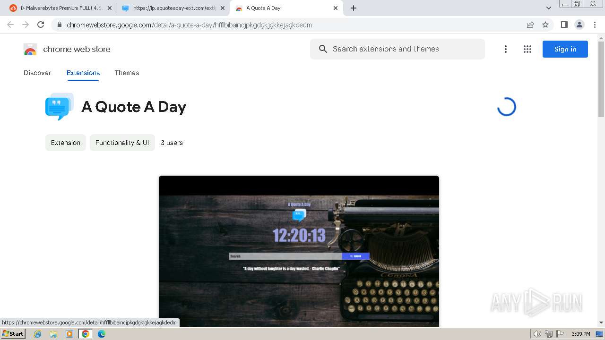Click the browser forward arrow
Viewport: 605px width, 340px height.
click(26, 25)
